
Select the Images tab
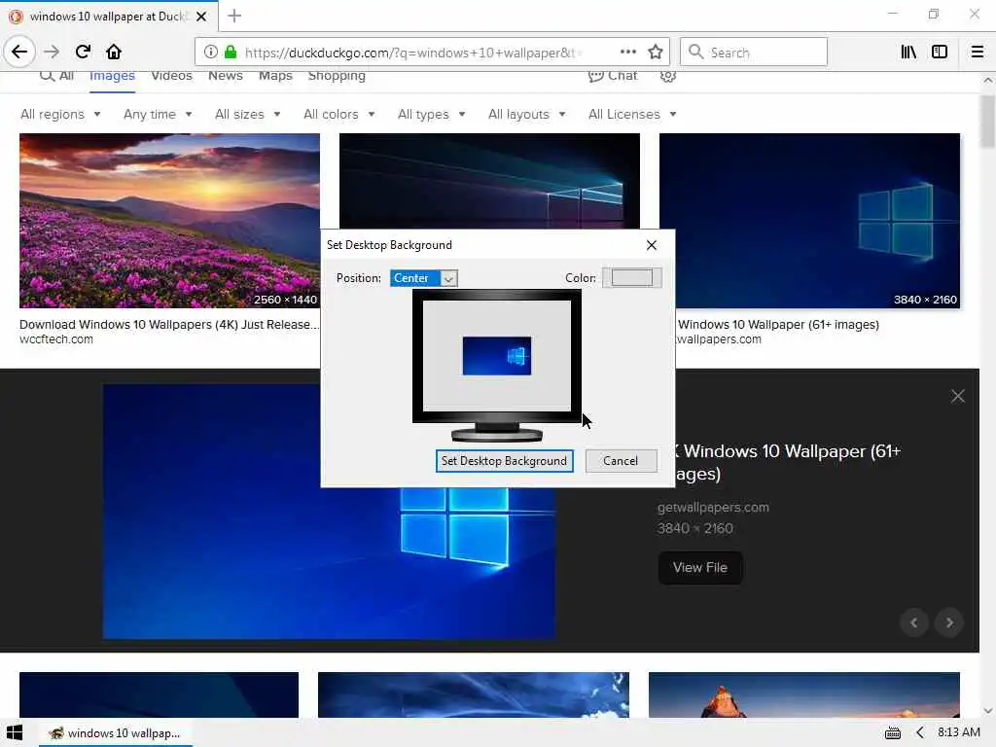tap(112, 76)
